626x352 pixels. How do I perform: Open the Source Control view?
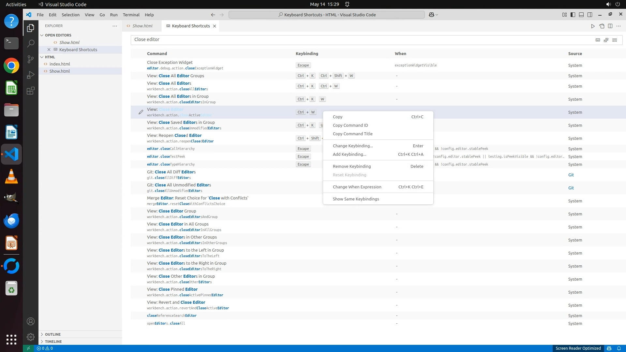coord(31,59)
